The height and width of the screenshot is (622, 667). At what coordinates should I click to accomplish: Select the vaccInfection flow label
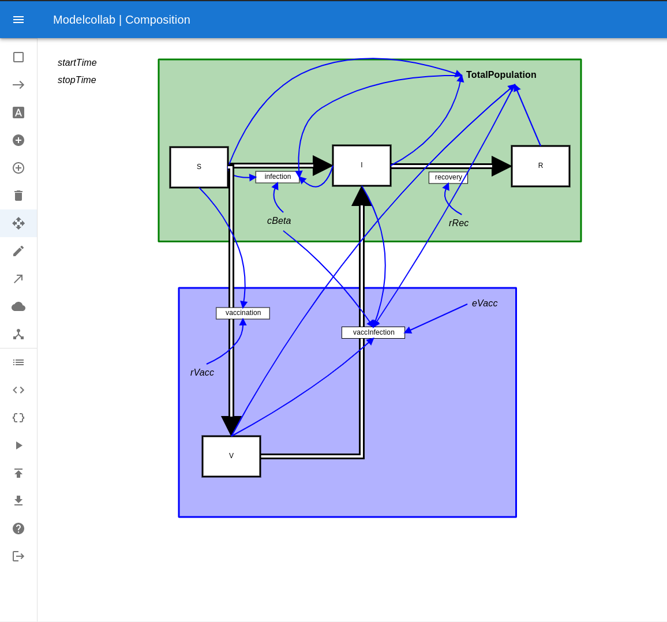point(373,332)
